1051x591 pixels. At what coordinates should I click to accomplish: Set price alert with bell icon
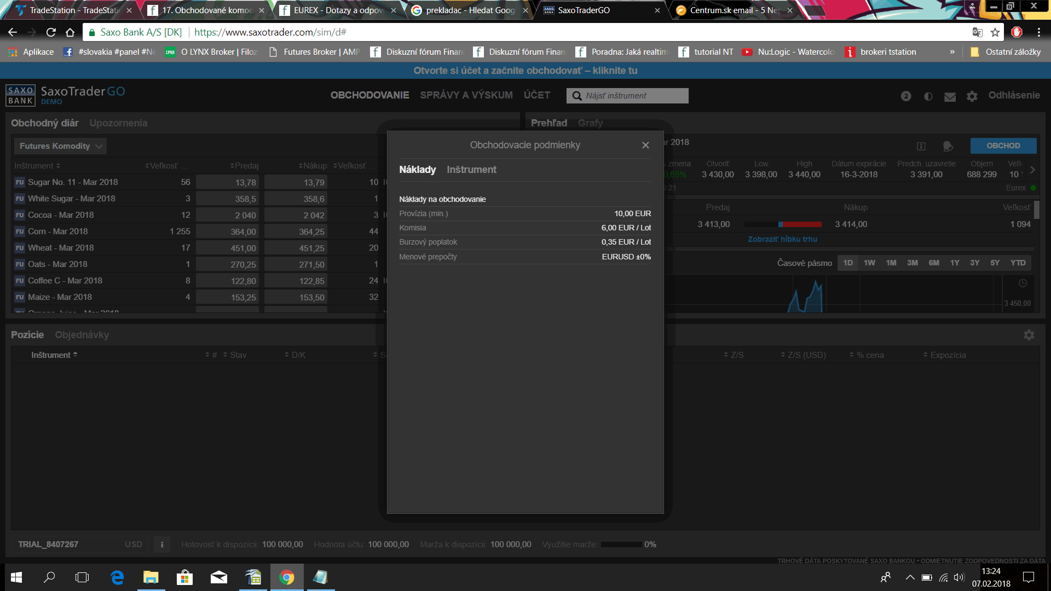(x=948, y=146)
